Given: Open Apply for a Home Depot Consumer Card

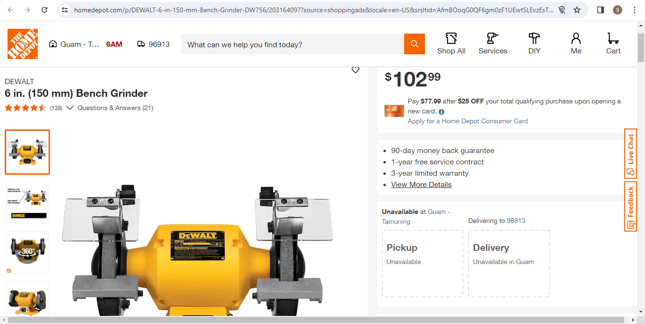Looking at the screenshot, I should tap(467, 121).
